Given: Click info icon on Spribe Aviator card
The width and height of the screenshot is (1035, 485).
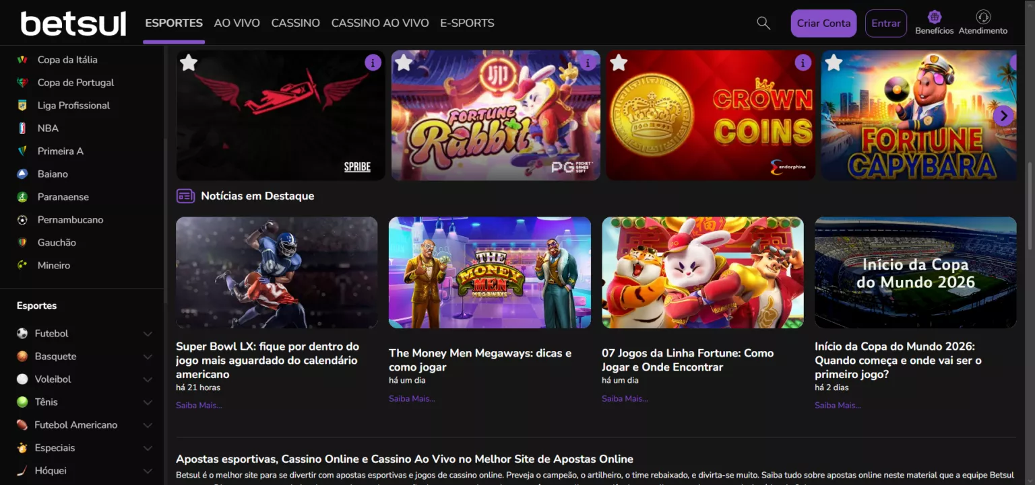Looking at the screenshot, I should coord(373,63).
